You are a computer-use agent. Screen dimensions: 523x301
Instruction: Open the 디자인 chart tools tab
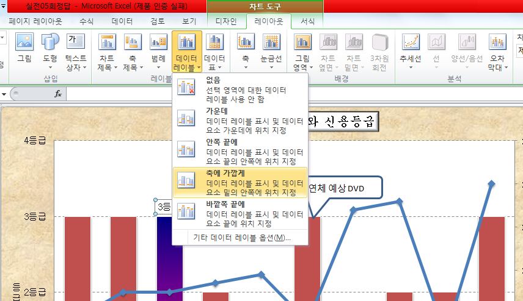pos(226,21)
